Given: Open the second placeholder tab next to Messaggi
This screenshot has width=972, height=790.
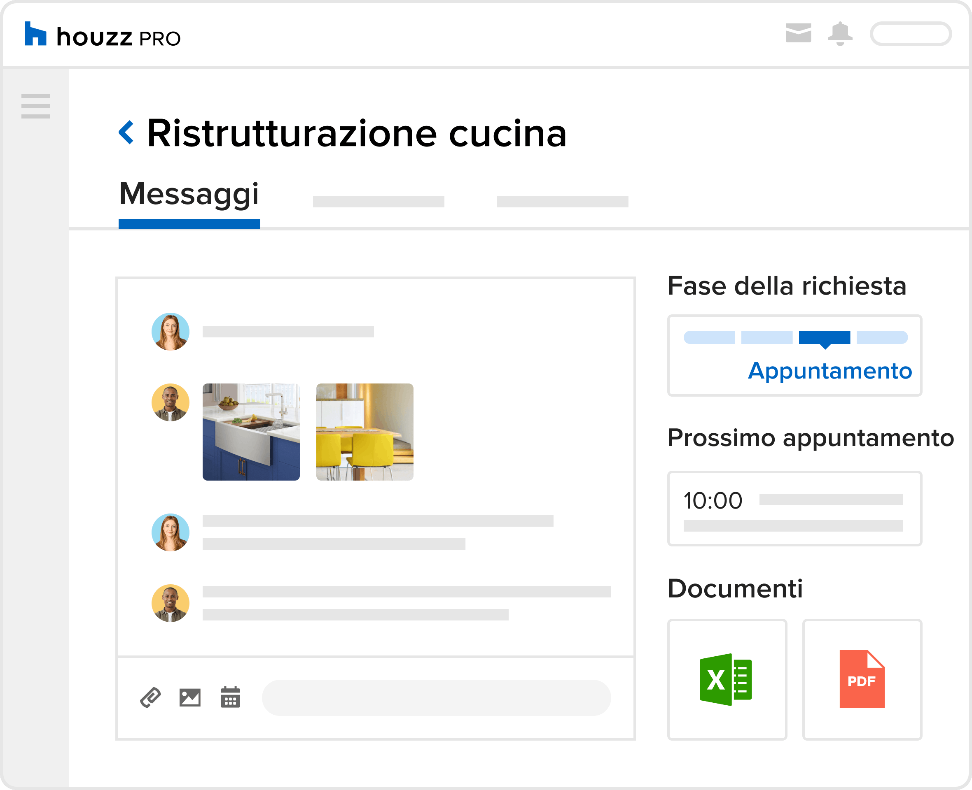Looking at the screenshot, I should pyautogui.click(x=379, y=202).
